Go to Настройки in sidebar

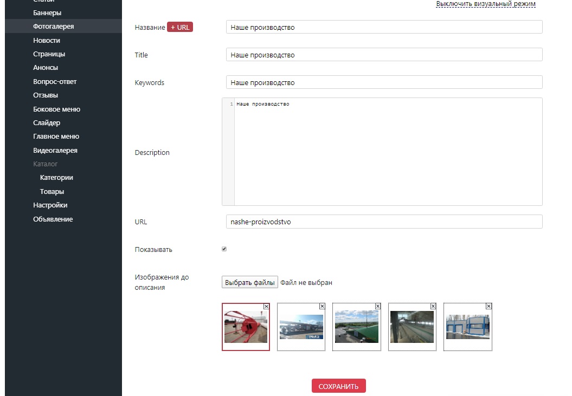(x=50, y=205)
